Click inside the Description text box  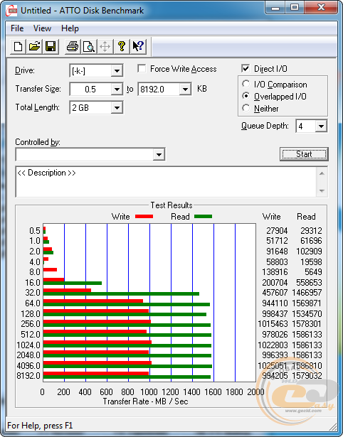166,182
